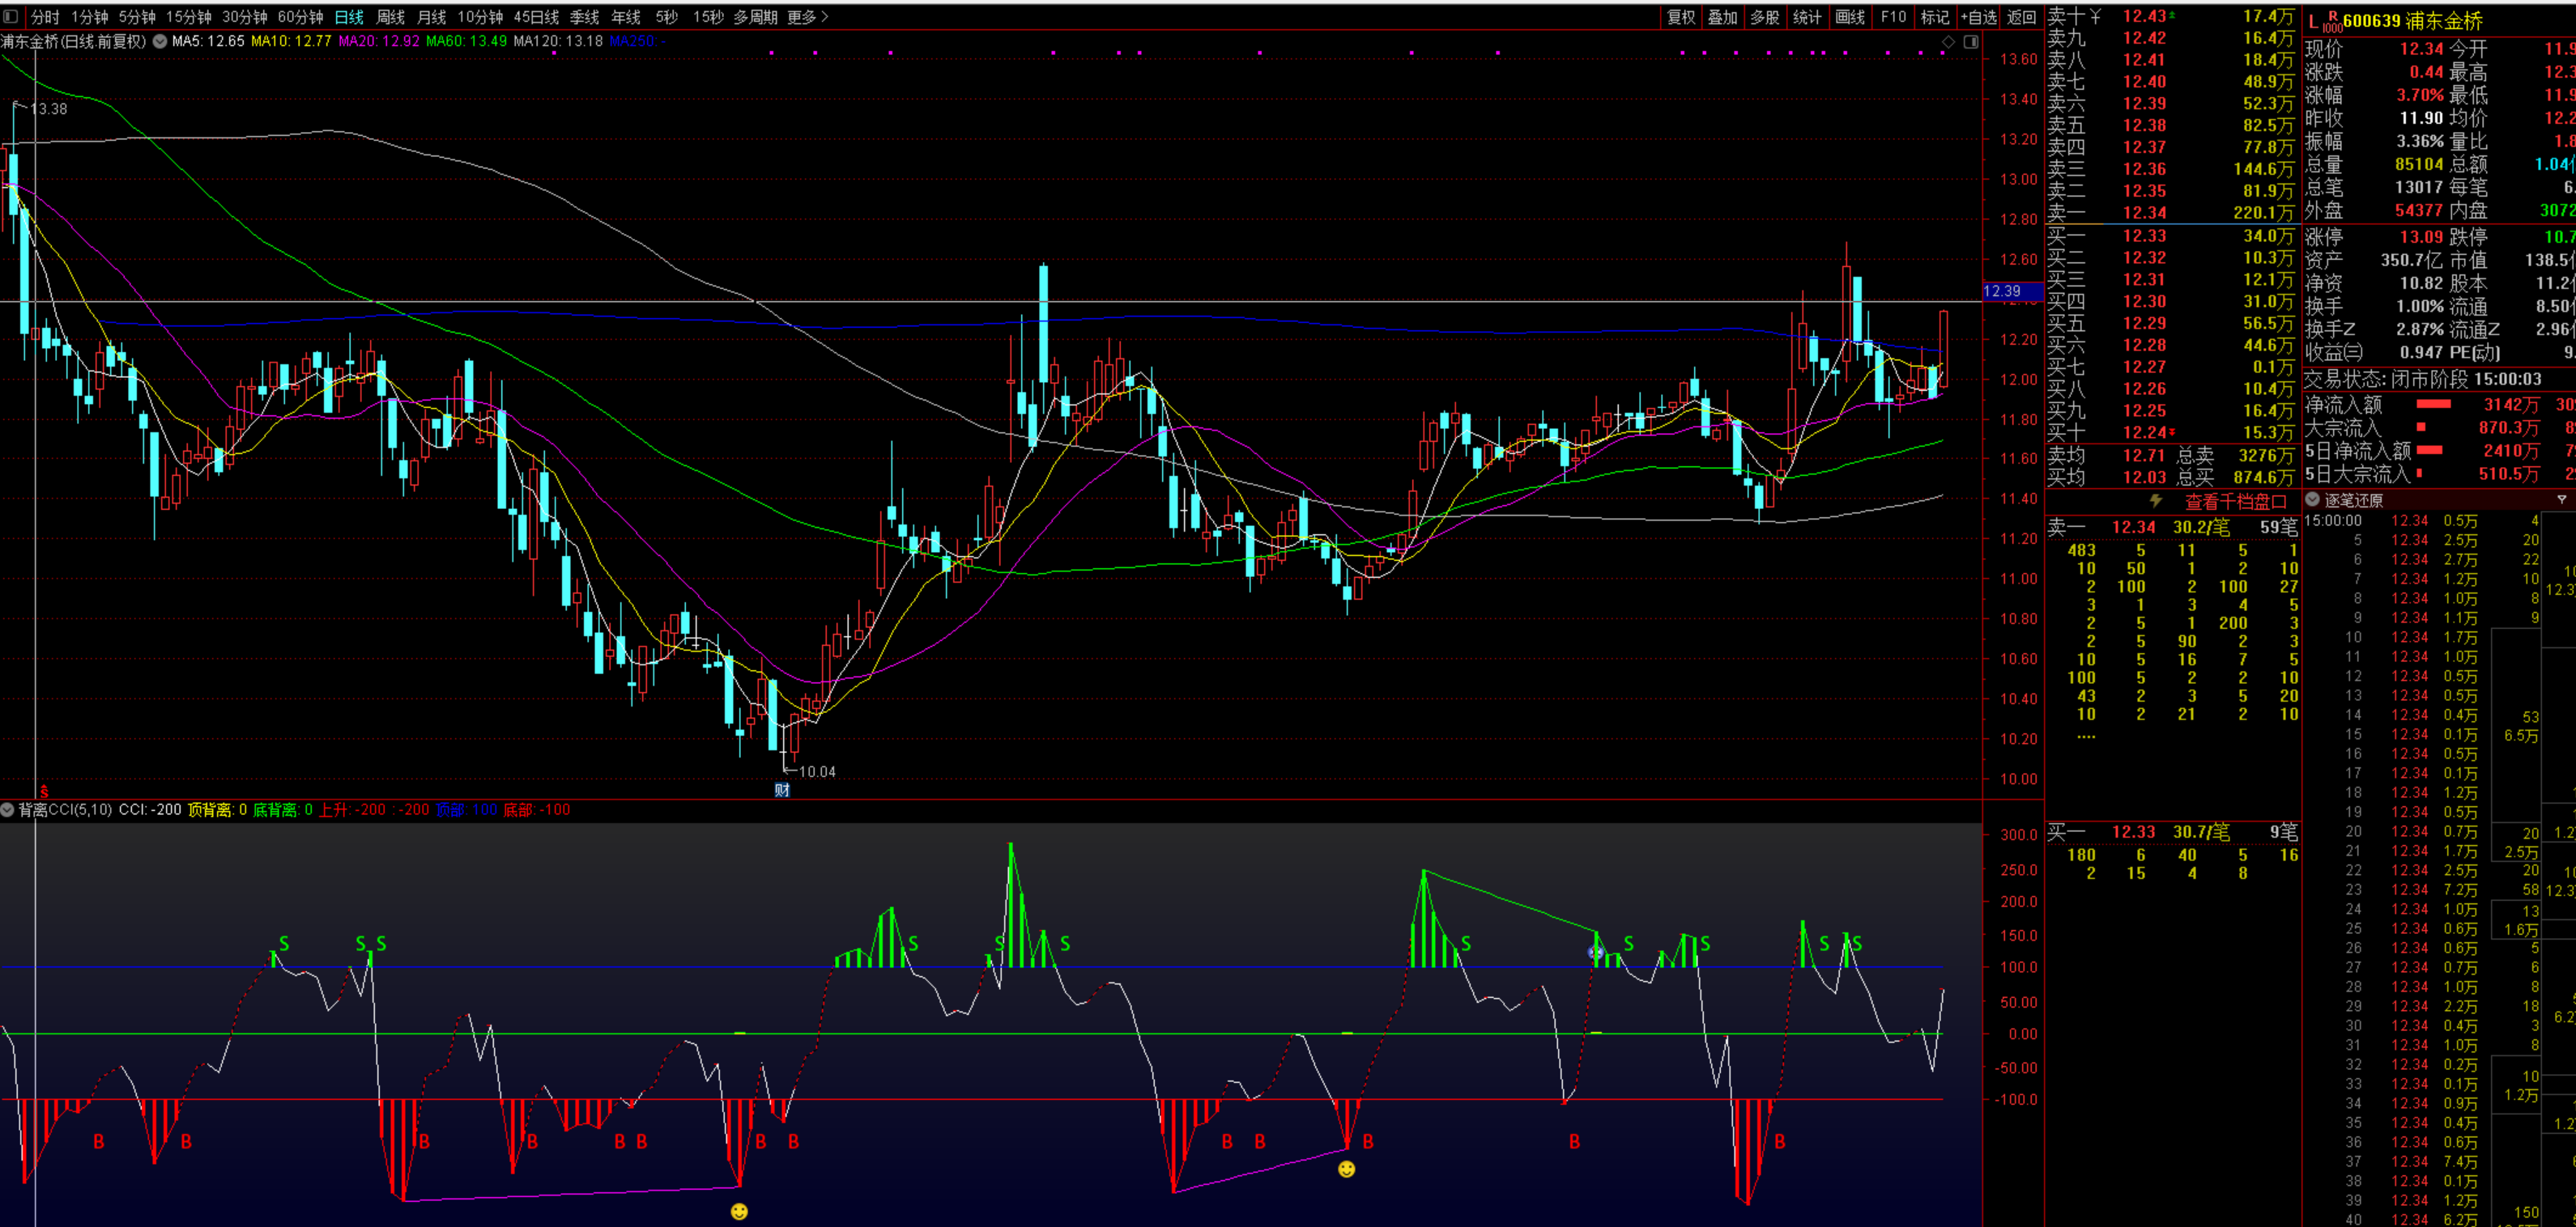Open F10 company information
Screen dimensions: 2576x1227
[x=1893, y=17]
